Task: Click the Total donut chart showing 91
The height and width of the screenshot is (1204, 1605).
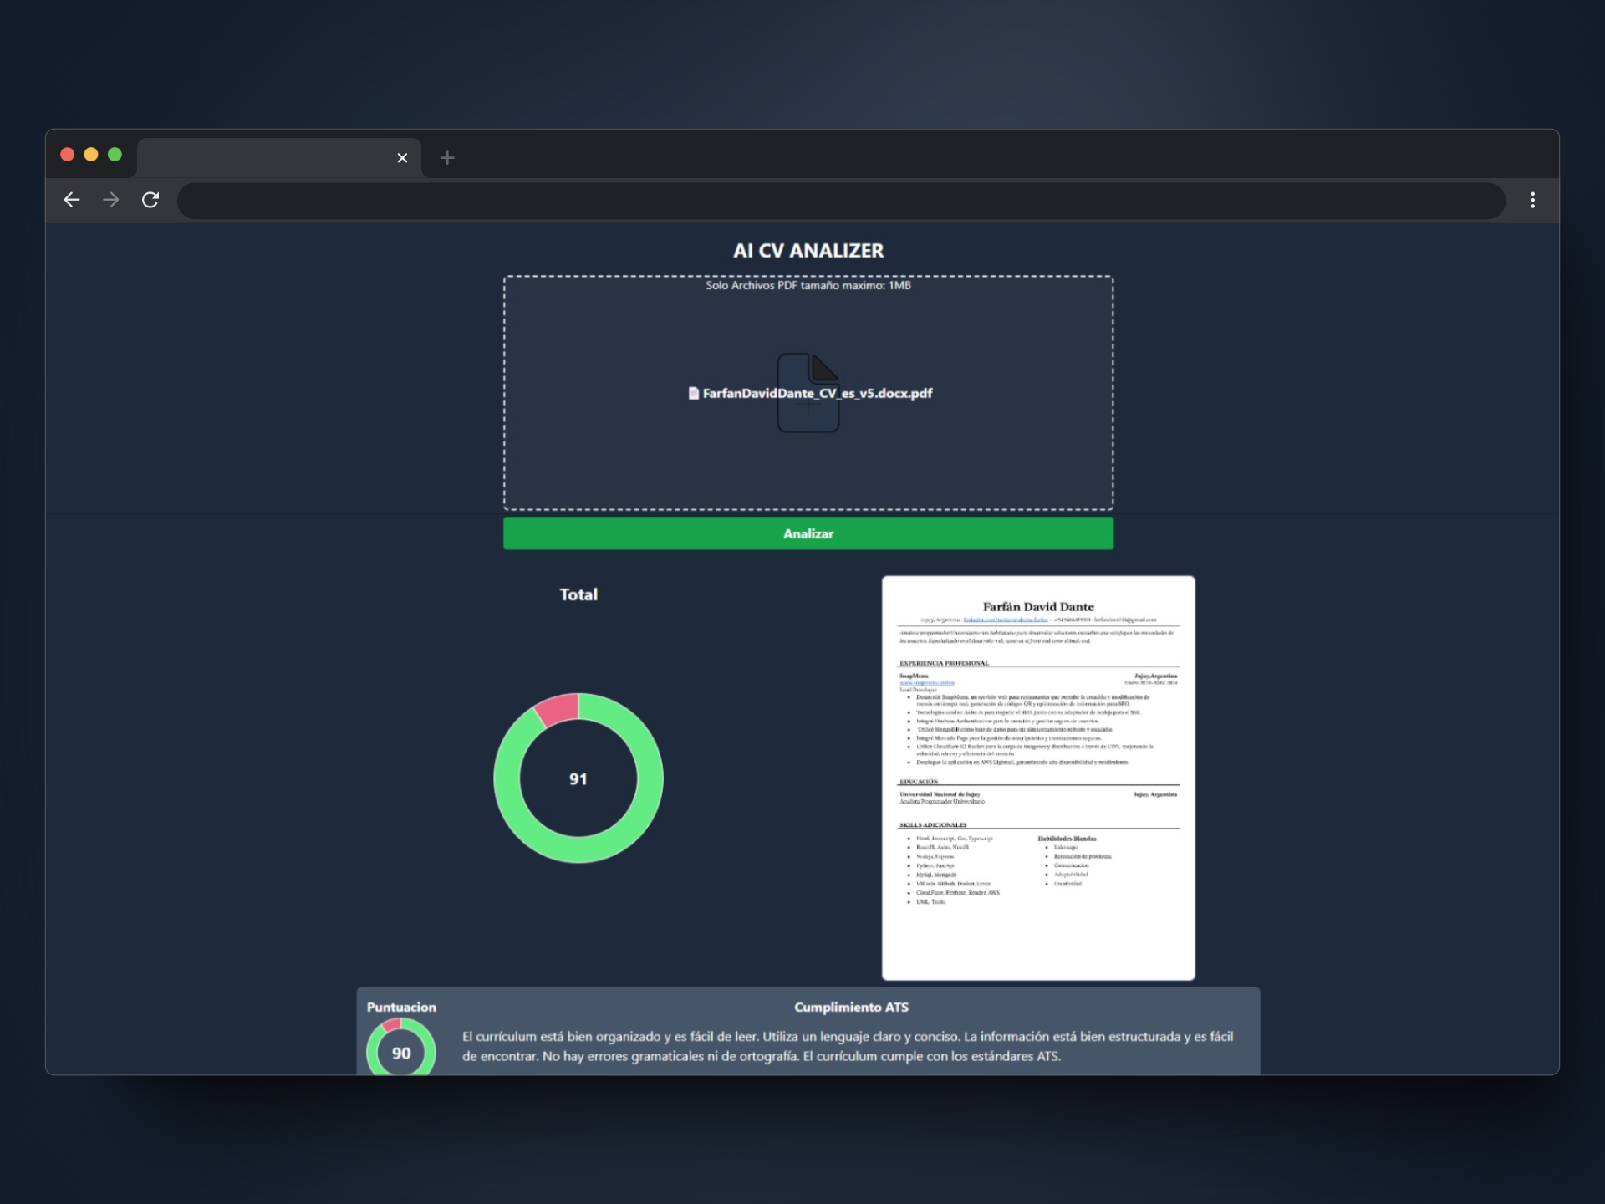Action: [x=578, y=778]
